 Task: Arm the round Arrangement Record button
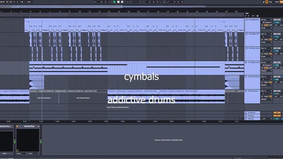(x=122, y=2)
